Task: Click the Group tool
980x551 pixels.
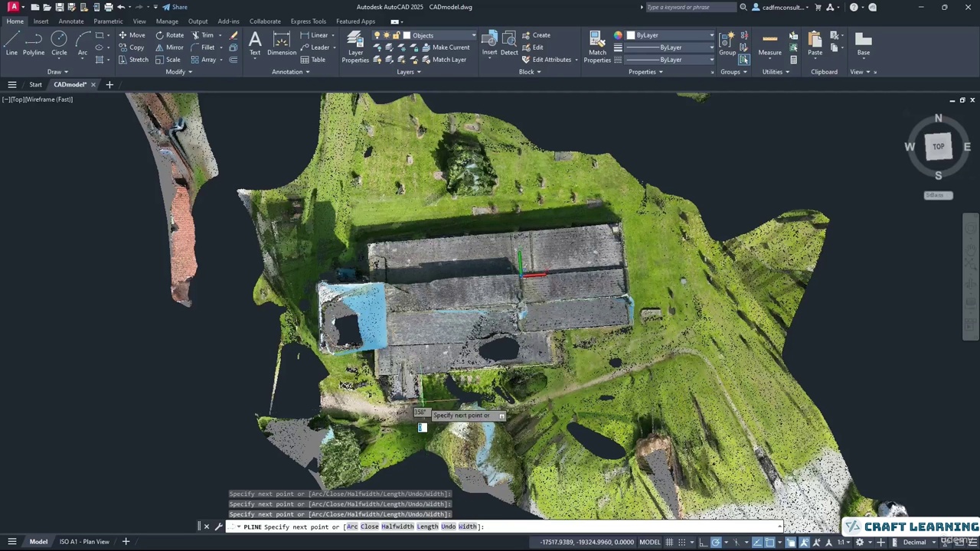Action: [x=727, y=44]
